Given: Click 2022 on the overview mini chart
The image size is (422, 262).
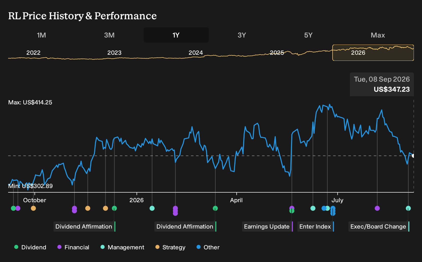Looking at the screenshot, I should [34, 53].
